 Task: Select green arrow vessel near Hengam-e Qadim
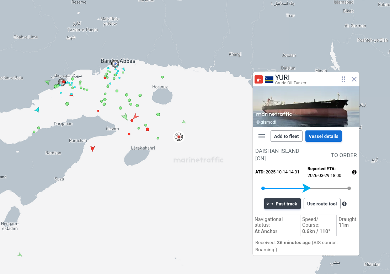pos(20,254)
